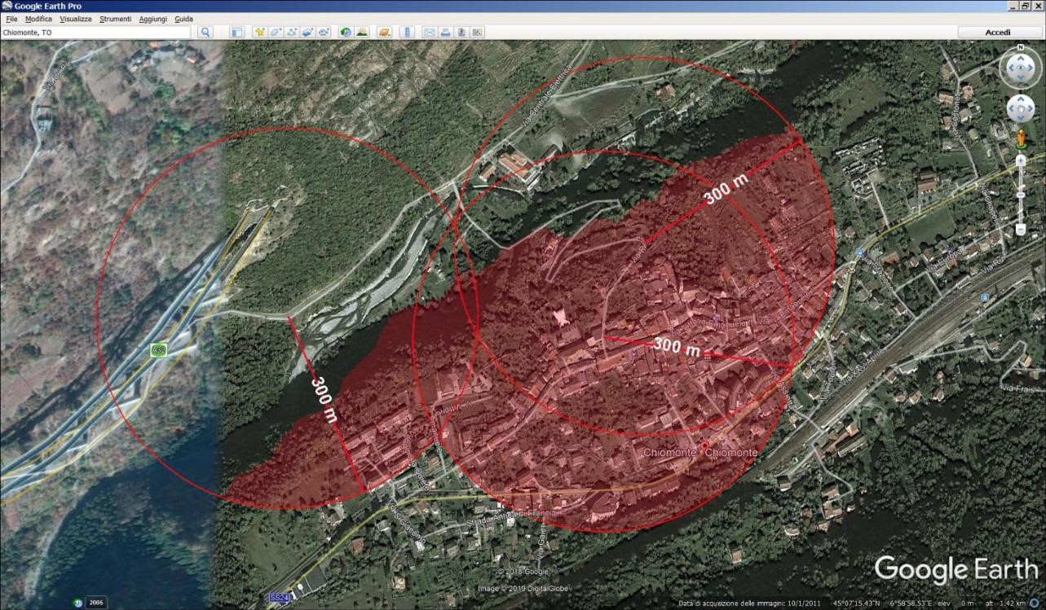1046x610 pixels.
Task: Click the Accedi sign-in button
Action: click(998, 33)
